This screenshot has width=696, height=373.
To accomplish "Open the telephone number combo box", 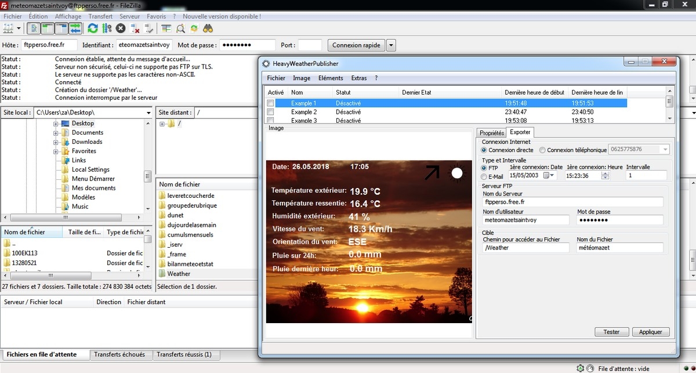I will click(639, 150).
